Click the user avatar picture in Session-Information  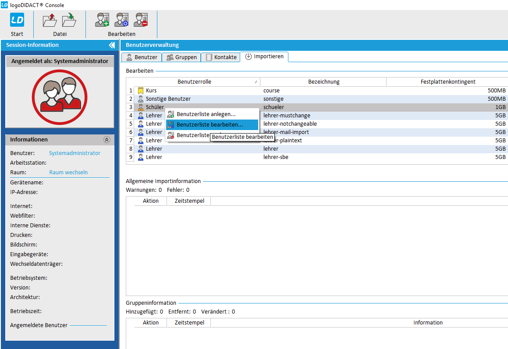60,97
